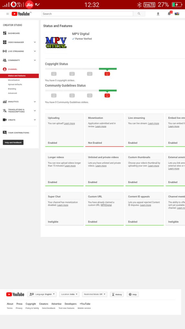Viewport: 185px width, 329px height.
Task: Click the Your Contributions icon
Action: coord(5,132)
